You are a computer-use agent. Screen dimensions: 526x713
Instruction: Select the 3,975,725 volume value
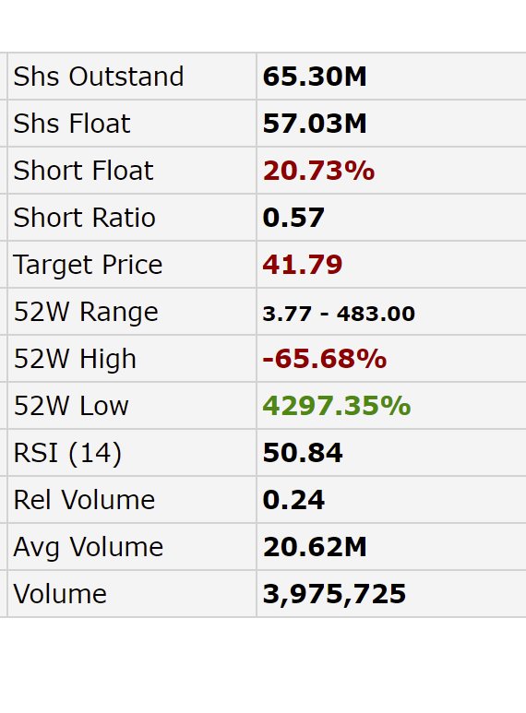pos(334,594)
